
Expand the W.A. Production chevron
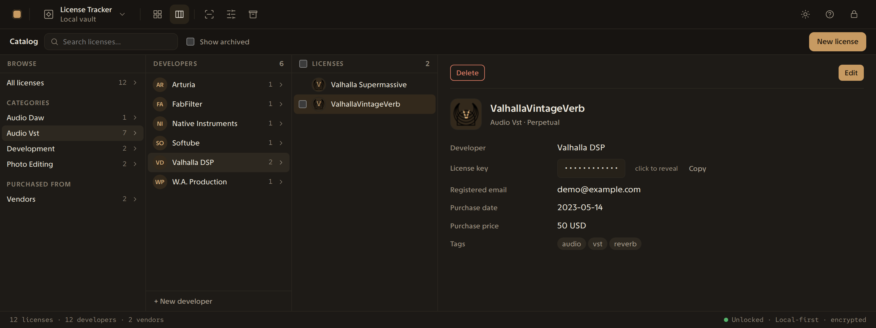(x=281, y=182)
